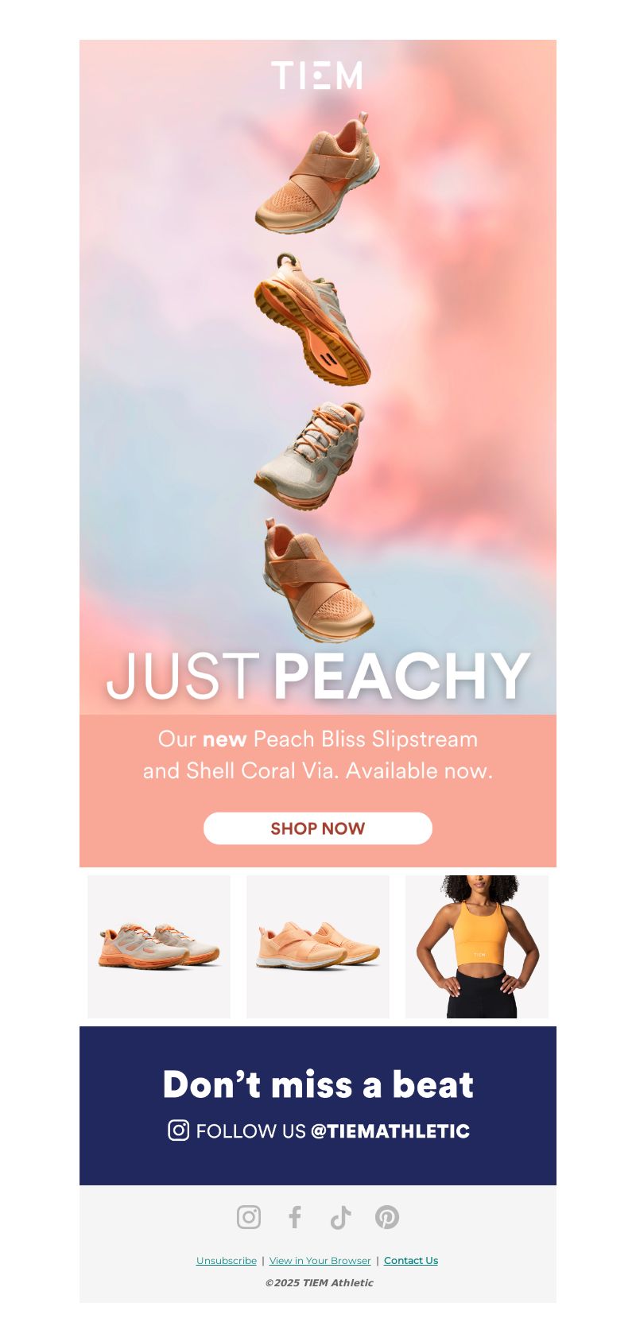Select the Shell Coral Via shoe thumbnail
This screenshot has height=1334, width=636.
tap(159, 947)
